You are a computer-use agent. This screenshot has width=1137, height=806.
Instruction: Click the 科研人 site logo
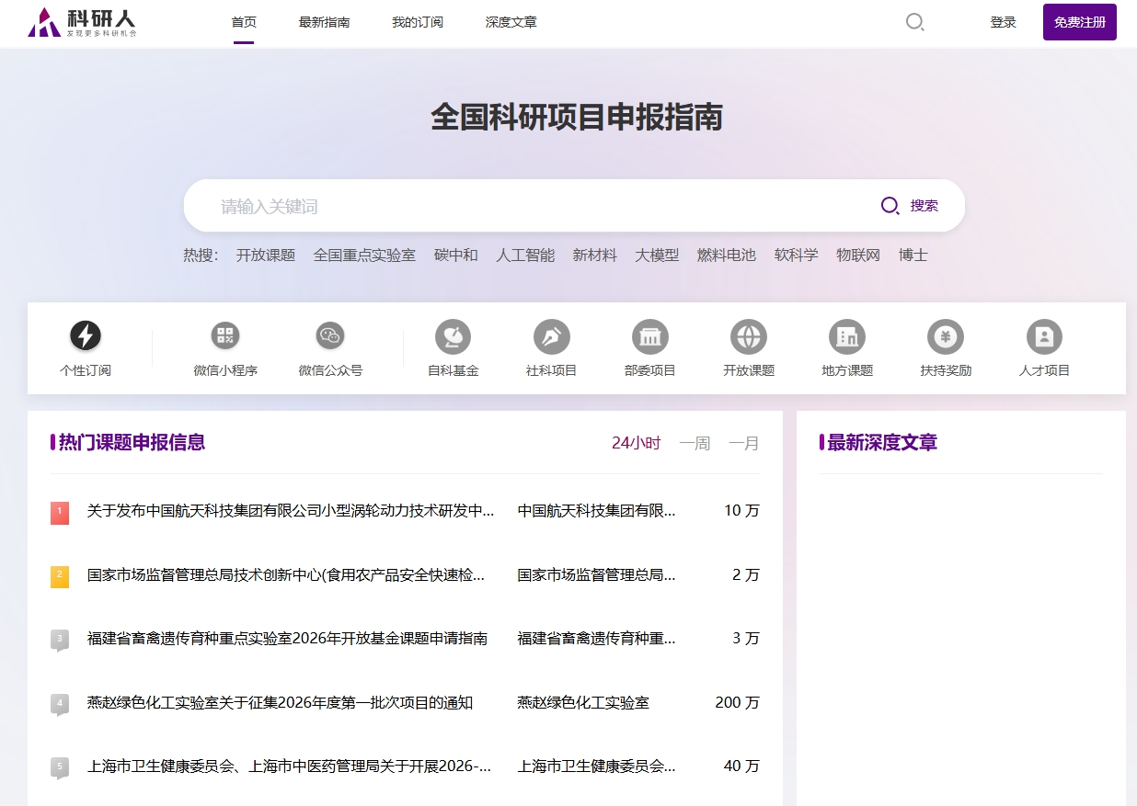83,23
